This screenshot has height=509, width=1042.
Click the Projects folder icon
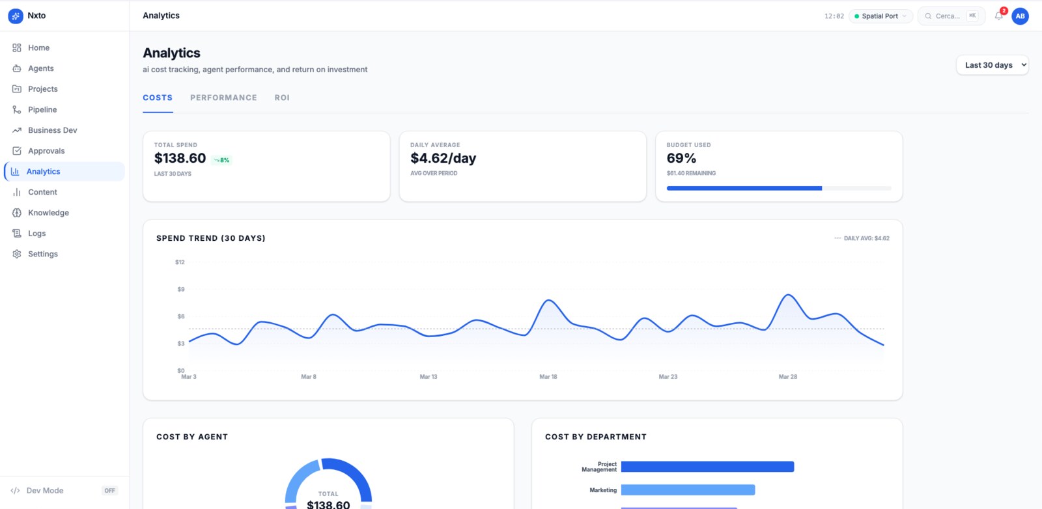tap(17, 89)
